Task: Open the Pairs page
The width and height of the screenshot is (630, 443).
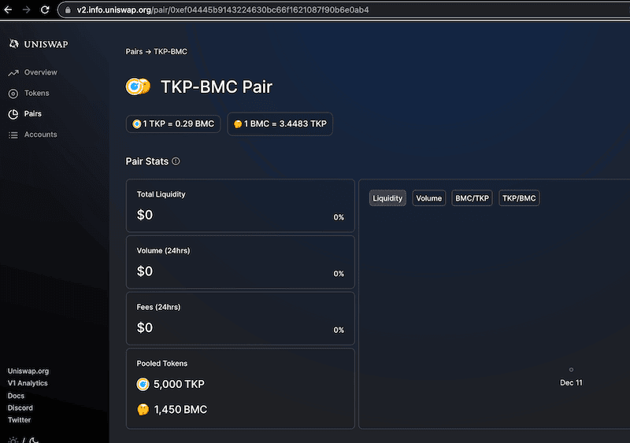Action: [x=32, y=113]
